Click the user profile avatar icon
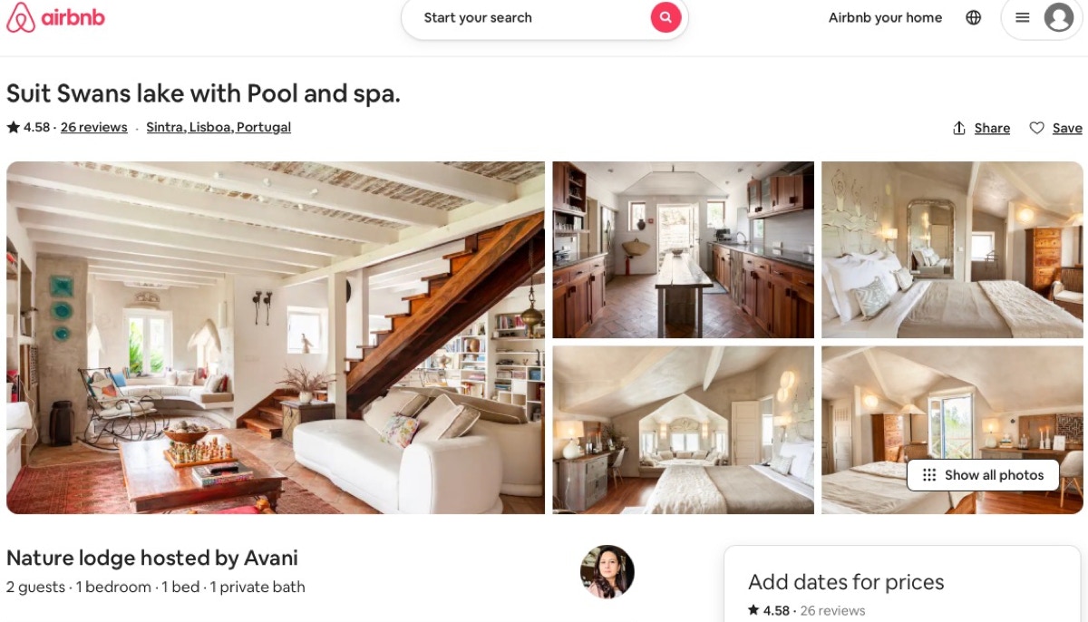The height and width of the screenshot is (622, 1088). pos(1058,17)
